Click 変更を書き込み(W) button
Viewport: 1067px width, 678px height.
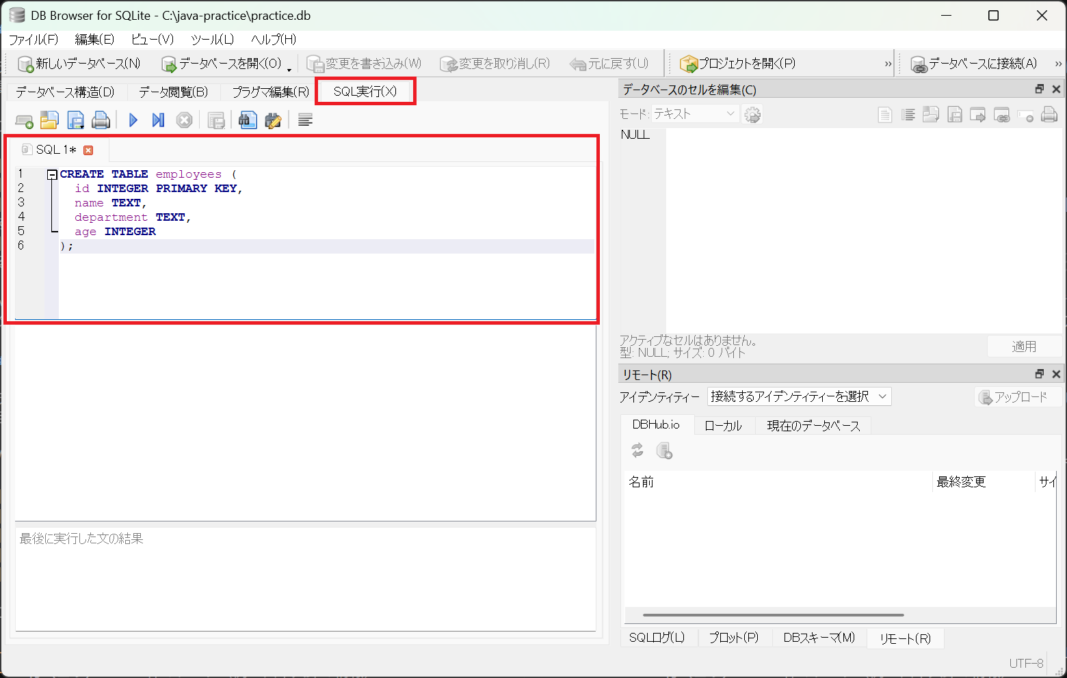point(364,64)
